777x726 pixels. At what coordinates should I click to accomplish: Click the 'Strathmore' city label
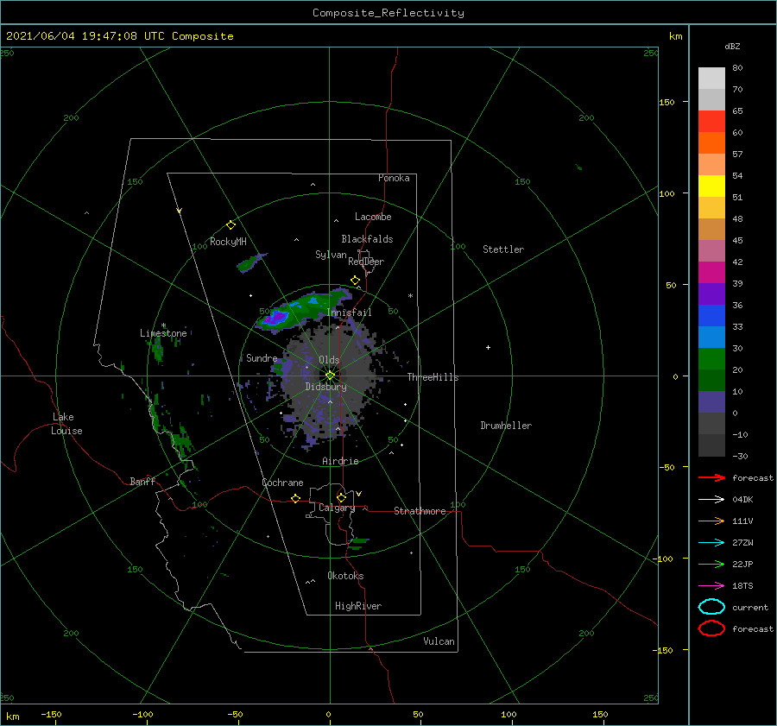[x=420, y=511]
